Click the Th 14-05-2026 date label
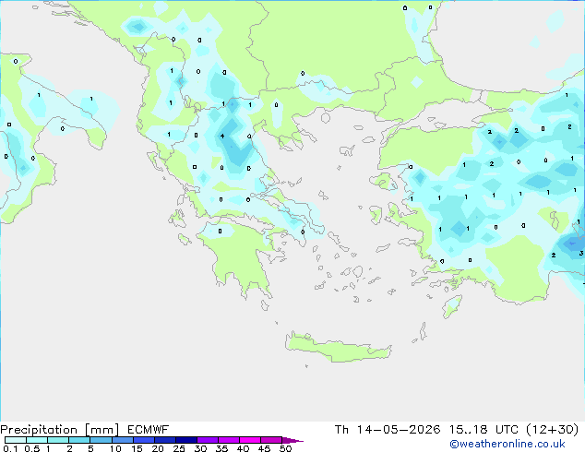The image size is (585, 452). coord(388,430)
